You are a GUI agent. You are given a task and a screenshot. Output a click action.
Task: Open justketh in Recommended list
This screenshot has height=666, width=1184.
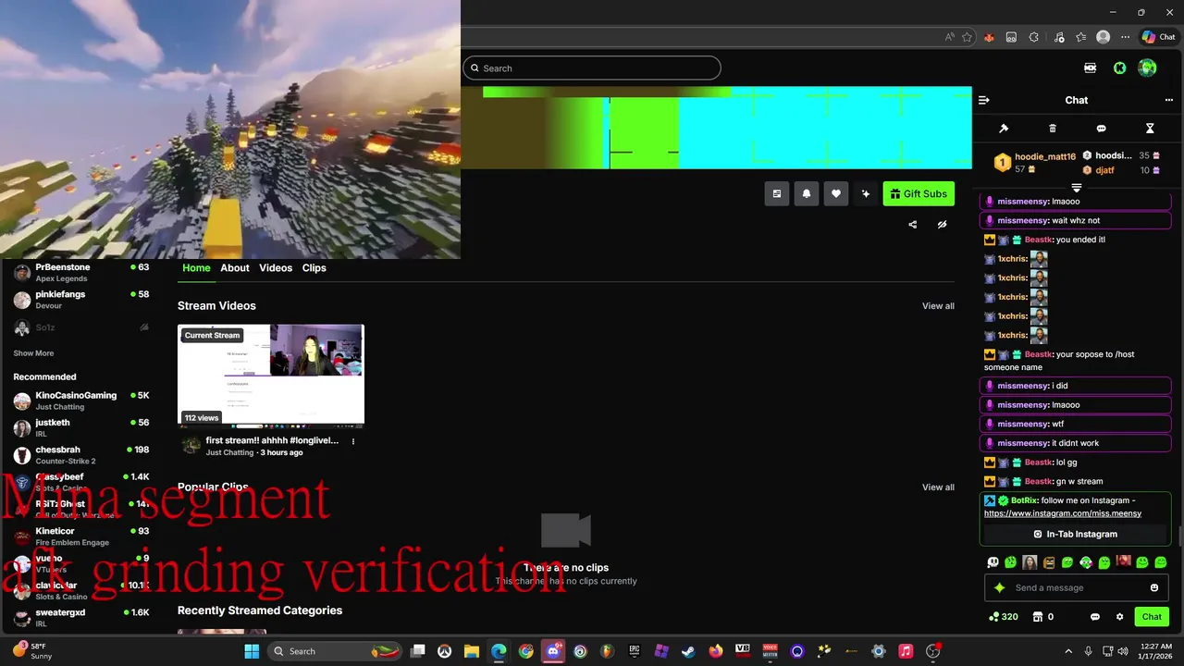tap(81, 427)
